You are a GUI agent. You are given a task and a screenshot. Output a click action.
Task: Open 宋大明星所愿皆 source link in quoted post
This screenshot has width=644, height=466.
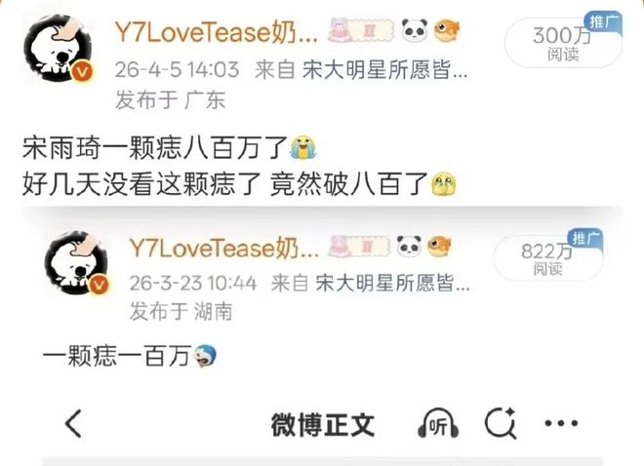(x=392, y=283)
